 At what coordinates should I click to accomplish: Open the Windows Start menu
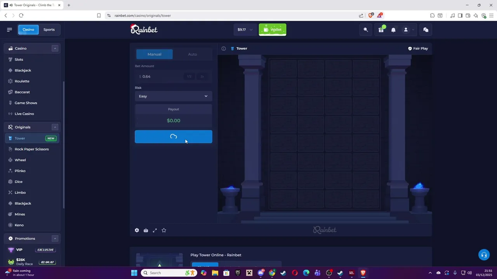(x=134, y=273)
